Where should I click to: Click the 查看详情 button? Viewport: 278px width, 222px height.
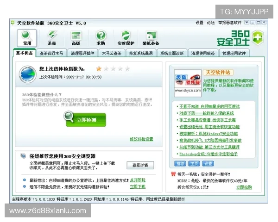(140, 165)
